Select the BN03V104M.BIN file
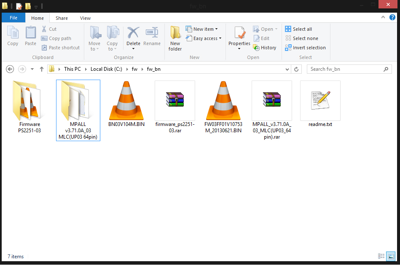The image size is (400, 265). (x=126, y=104)
